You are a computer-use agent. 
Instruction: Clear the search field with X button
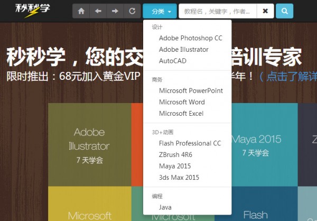[265, 11]
